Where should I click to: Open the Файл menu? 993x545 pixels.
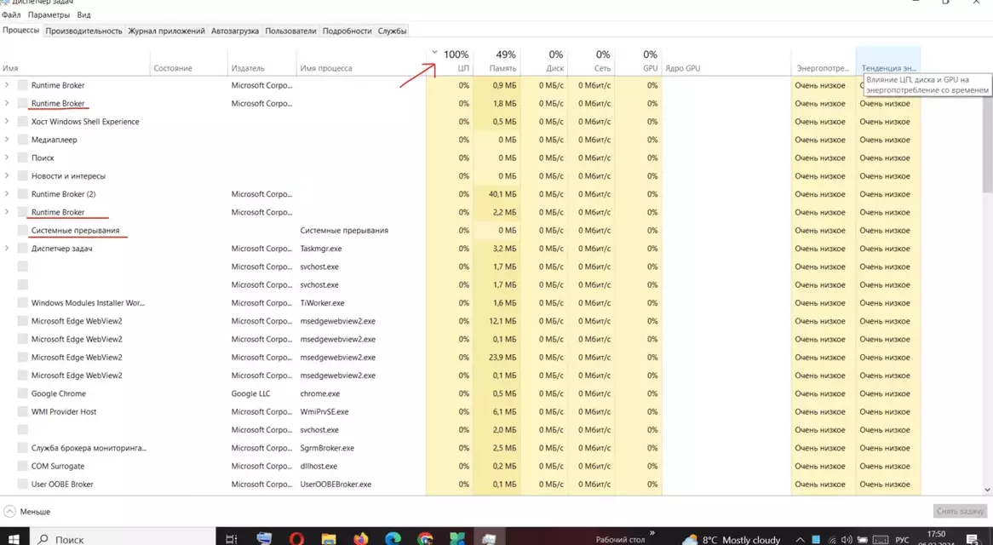11,14
